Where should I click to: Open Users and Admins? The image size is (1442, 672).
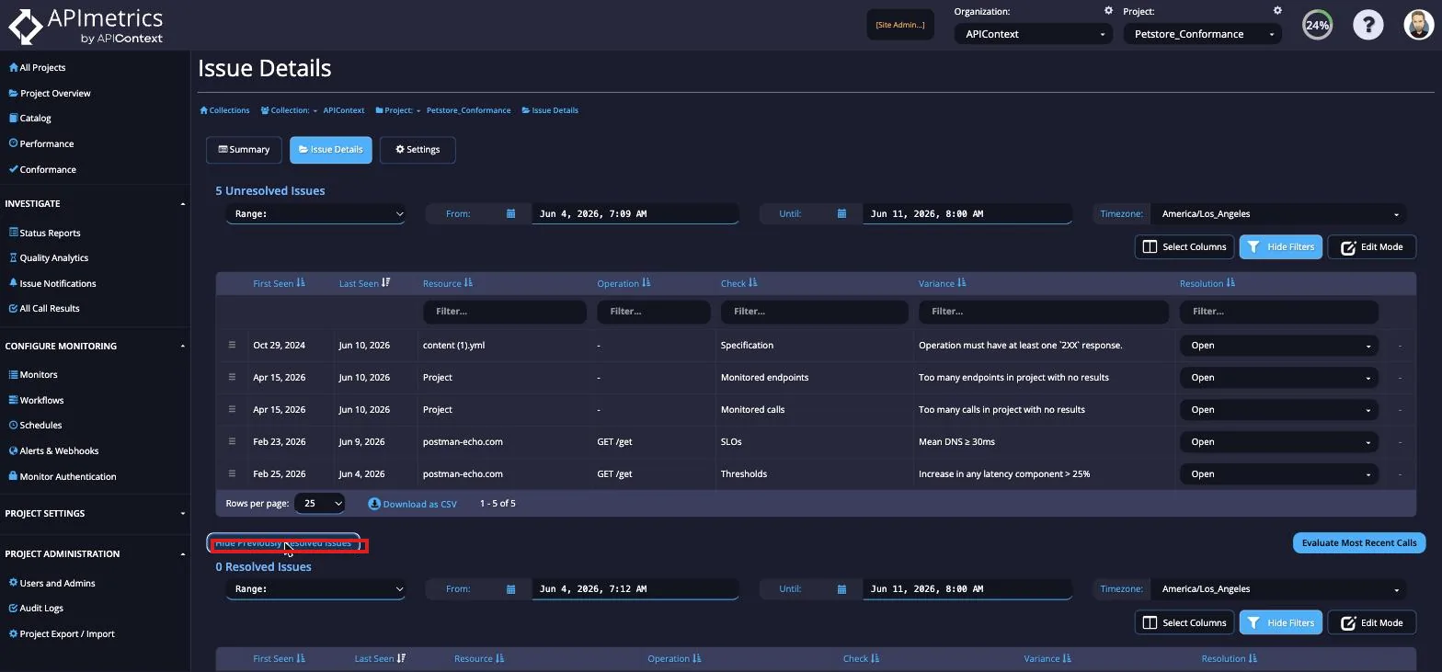tap(51, 583)
